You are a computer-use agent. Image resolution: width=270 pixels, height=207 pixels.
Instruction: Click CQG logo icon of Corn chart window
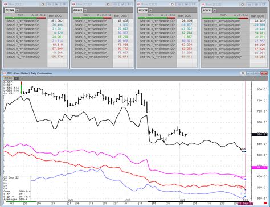(x=5, y=73)
